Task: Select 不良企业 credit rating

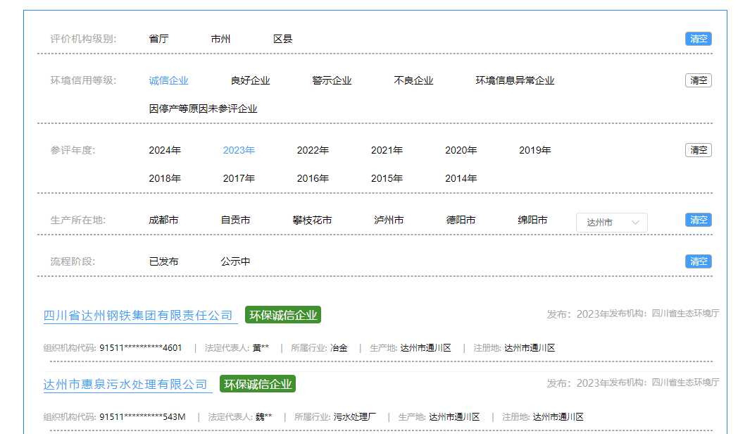Action: [411, 80]
